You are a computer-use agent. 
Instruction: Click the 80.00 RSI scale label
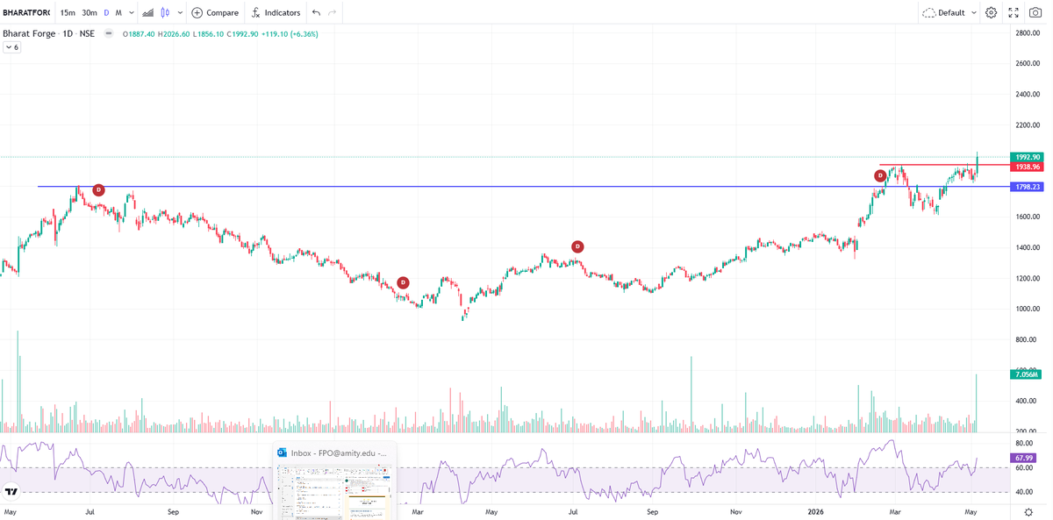1025,444
